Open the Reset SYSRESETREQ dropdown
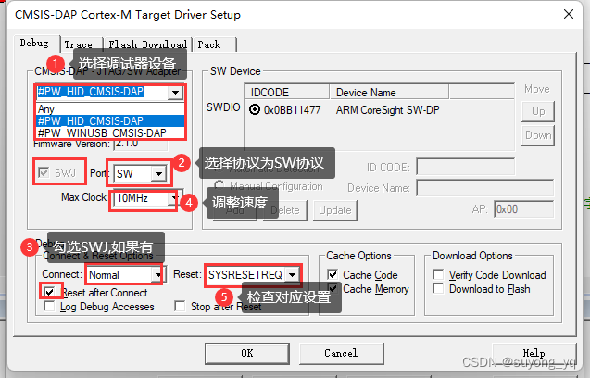590x378 pixels. click(x=292, y=275)
